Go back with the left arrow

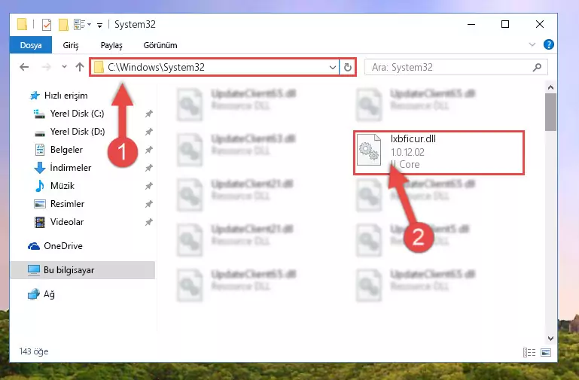24,67
